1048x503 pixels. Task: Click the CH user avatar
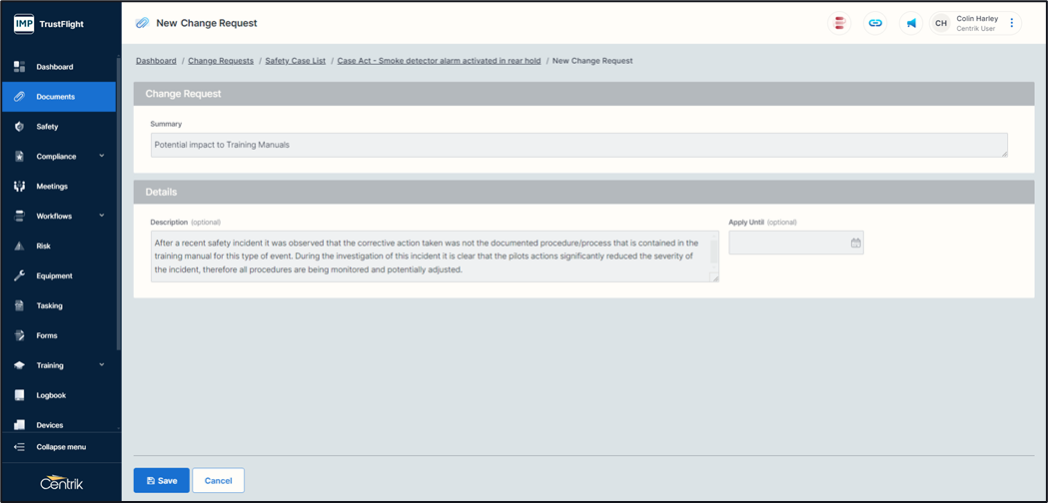[x=941, y=23]
